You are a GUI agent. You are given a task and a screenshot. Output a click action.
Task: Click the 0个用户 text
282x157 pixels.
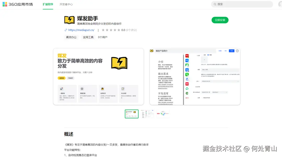103,37
